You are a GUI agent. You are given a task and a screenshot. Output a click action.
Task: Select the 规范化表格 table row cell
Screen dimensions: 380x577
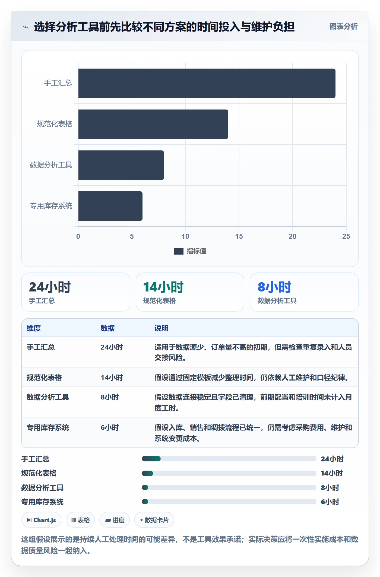[44, 378]
